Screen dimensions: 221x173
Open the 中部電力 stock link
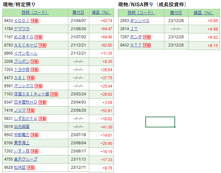pyautogui.click(x=22, y=135)
